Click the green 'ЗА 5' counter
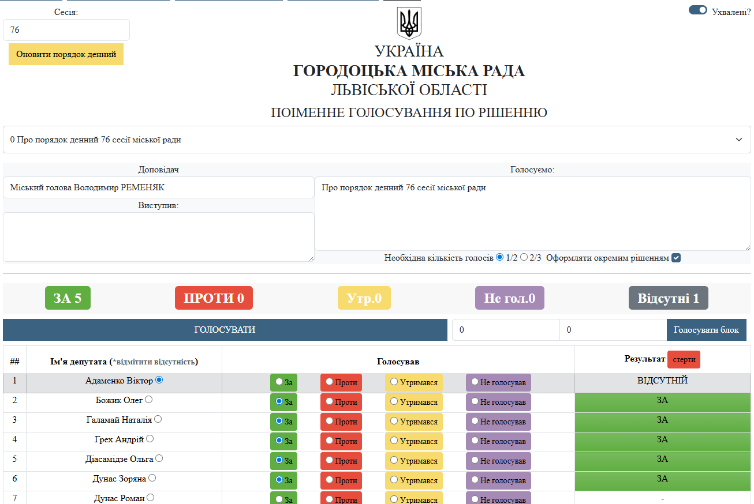Screen dimensions: 754x504 (x=68, y=298)
